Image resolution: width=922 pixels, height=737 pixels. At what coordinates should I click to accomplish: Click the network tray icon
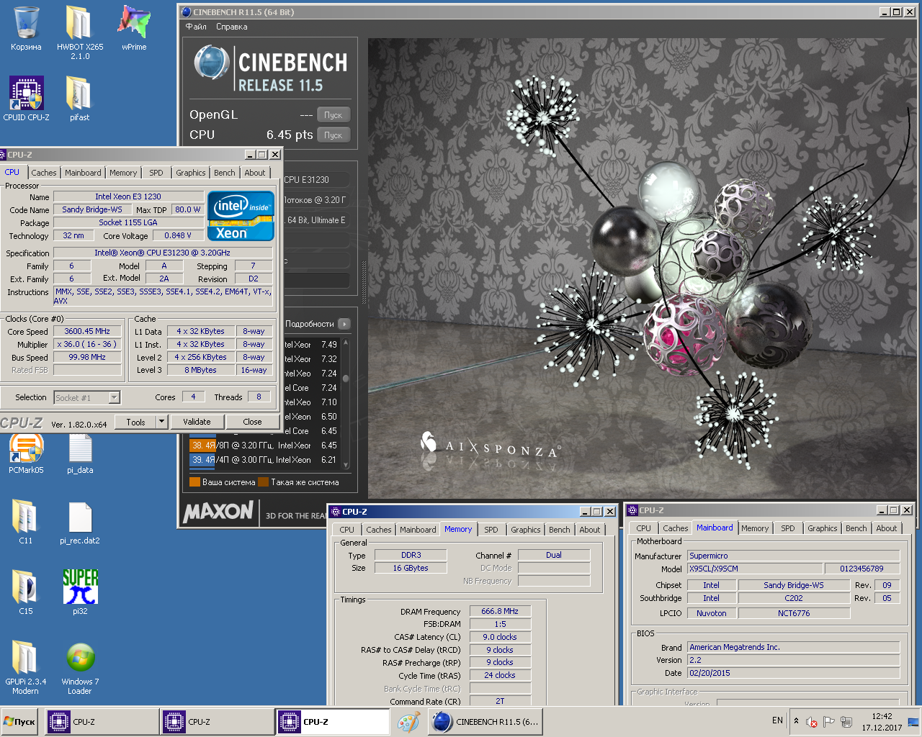click(846, 722)
